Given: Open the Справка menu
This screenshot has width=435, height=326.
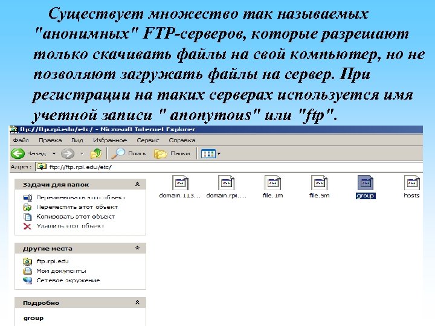Looking at the screenshot, I should [x=182, y=140].
